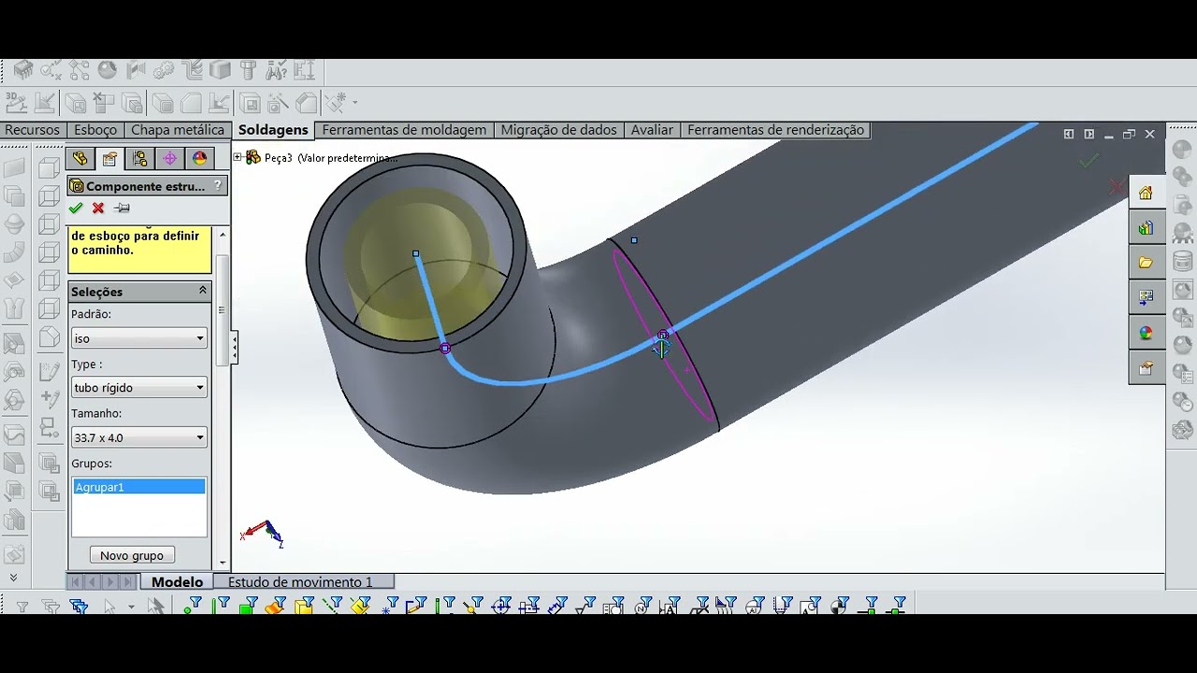The width and height of the screenshot is (1197, 673).
Task: Click the extruded boss weldment toolbar icon
Action: point(132,102)
